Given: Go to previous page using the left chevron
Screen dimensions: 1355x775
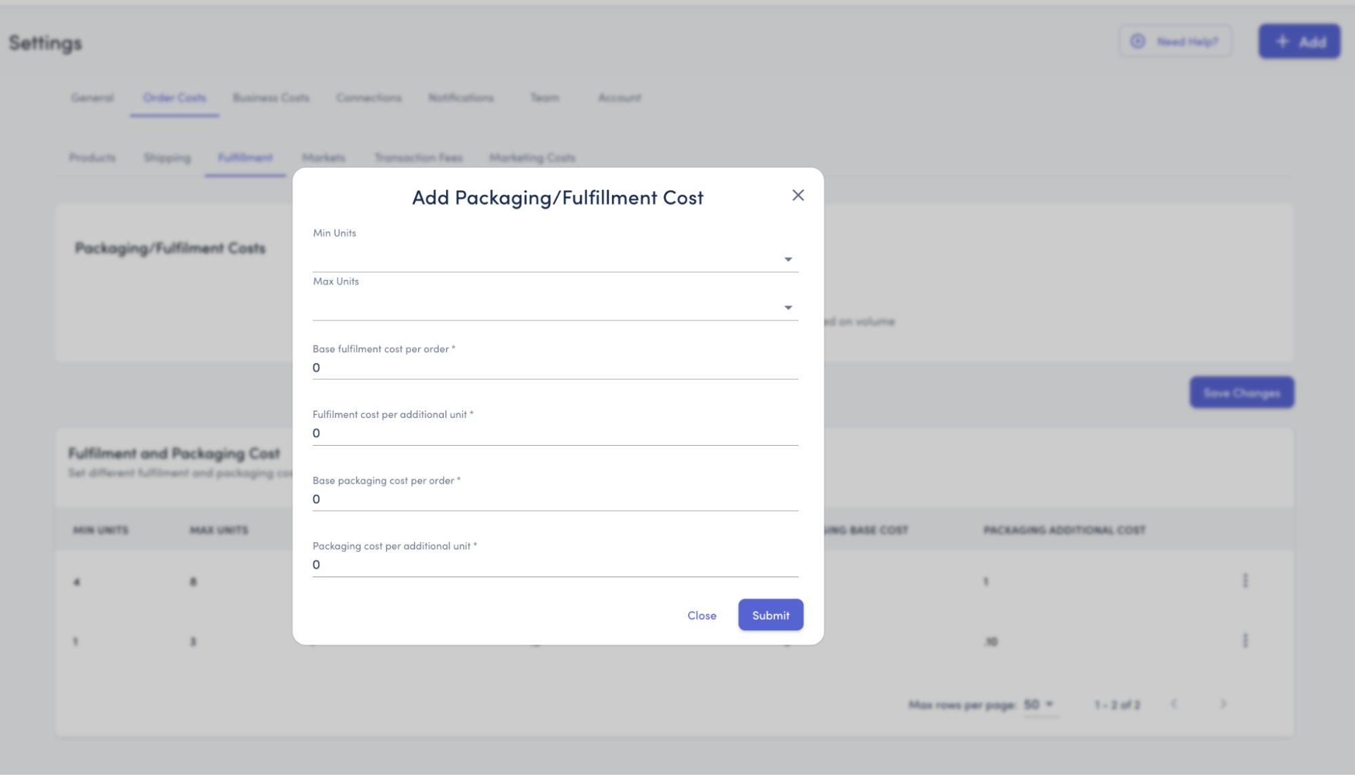Looking at the screenshot, I should (x=1173, y=704).
